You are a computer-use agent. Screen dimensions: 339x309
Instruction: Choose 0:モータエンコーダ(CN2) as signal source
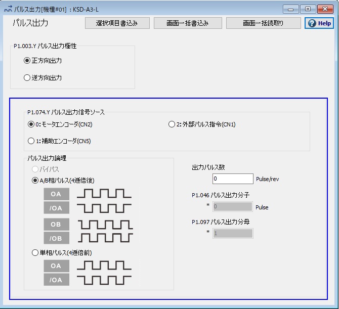31,124
